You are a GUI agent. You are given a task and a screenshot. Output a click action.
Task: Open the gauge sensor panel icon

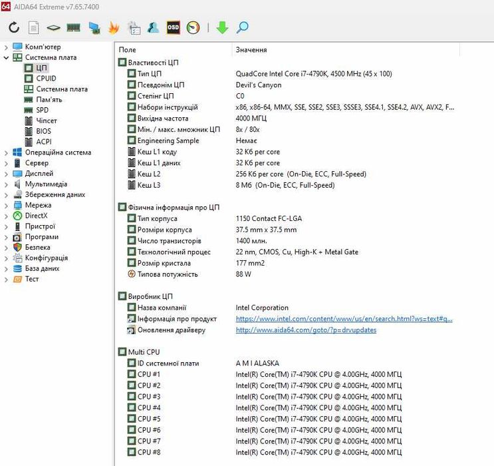(193, 27)
